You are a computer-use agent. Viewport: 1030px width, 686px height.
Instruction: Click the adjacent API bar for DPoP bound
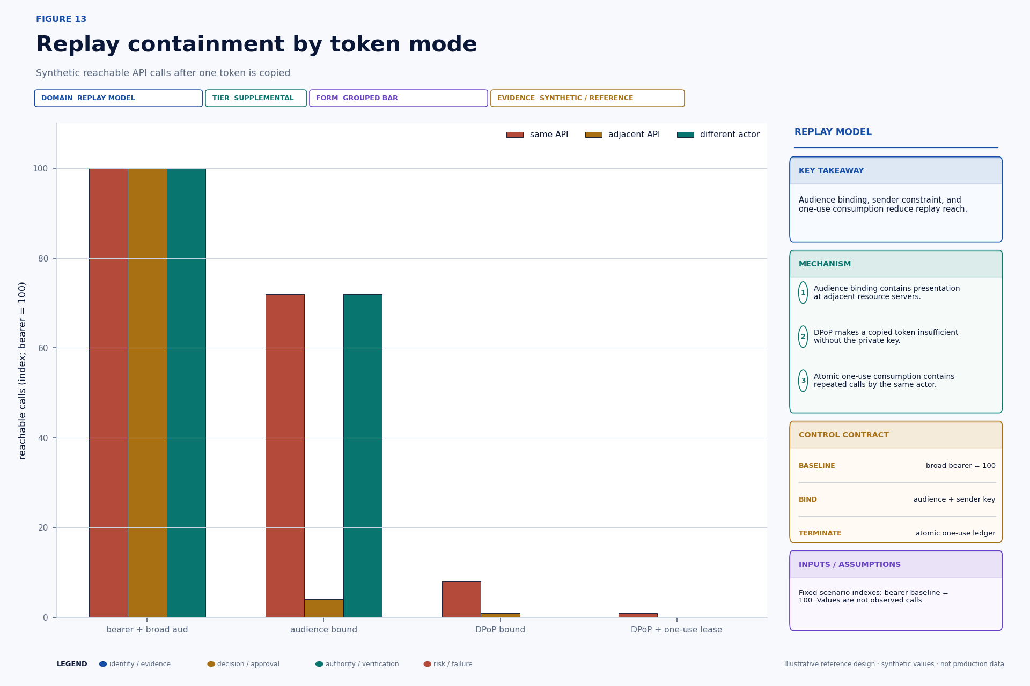tap(501, 615)
